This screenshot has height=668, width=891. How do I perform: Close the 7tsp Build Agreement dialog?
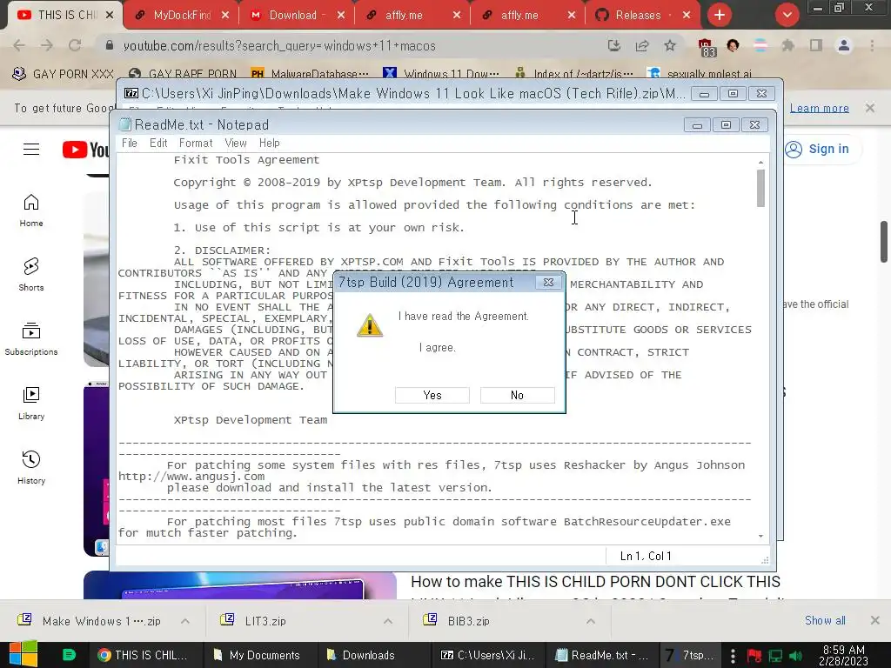coord(548,283)
